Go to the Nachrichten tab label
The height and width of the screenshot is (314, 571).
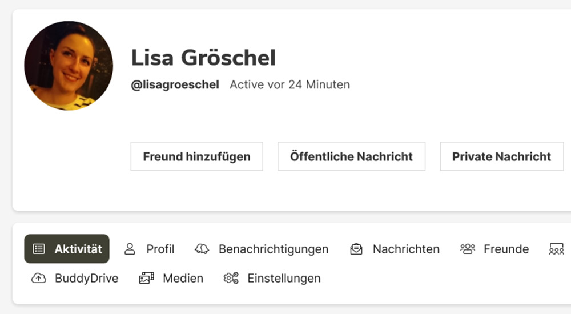coord(406,249)
